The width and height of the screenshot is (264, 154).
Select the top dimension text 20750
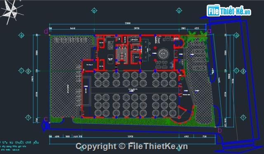137,28
